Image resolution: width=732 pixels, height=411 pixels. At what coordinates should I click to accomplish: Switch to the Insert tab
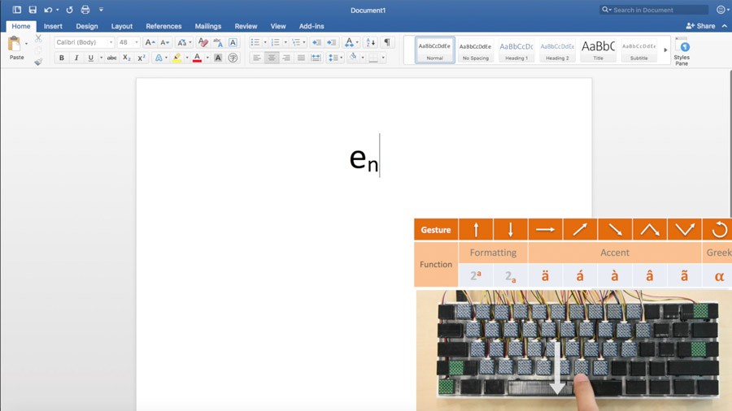coord(53,26)
